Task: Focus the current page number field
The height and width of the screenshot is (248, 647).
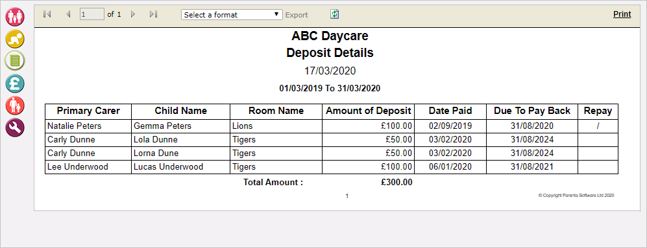Action: [92, 14]
